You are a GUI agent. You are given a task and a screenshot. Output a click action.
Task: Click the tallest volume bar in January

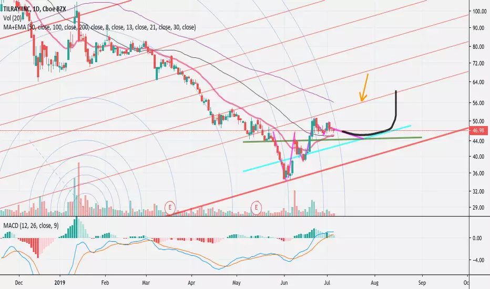[x=79, y=189]
